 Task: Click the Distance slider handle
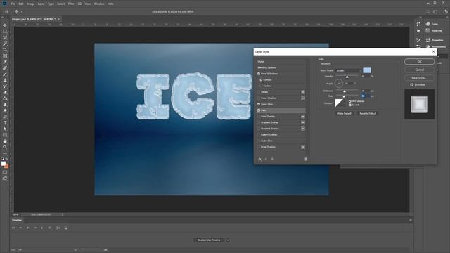345,91
